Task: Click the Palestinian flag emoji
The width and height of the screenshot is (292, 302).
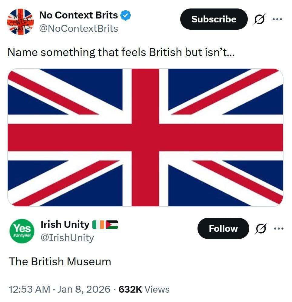Action: pos(111,224)
